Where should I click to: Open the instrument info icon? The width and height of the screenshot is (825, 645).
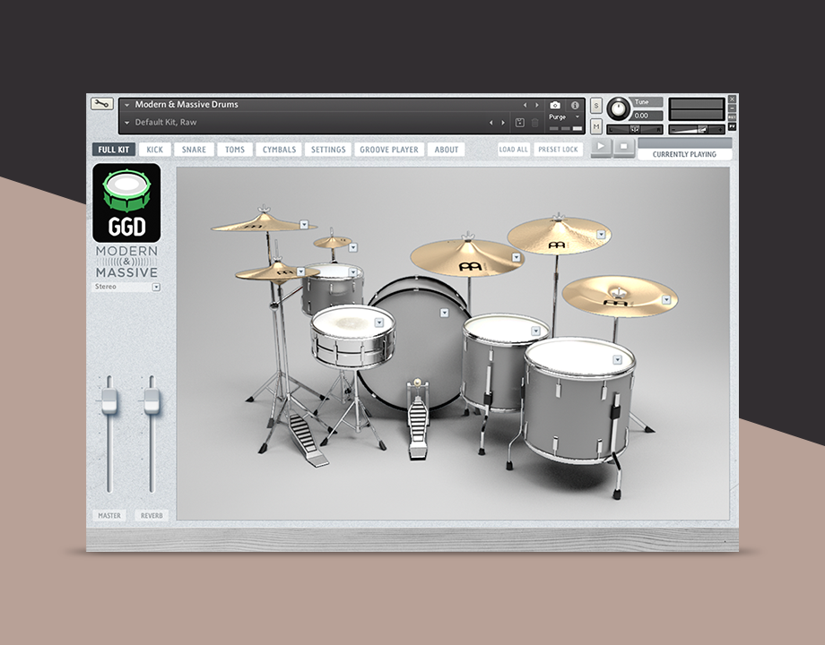575,106
